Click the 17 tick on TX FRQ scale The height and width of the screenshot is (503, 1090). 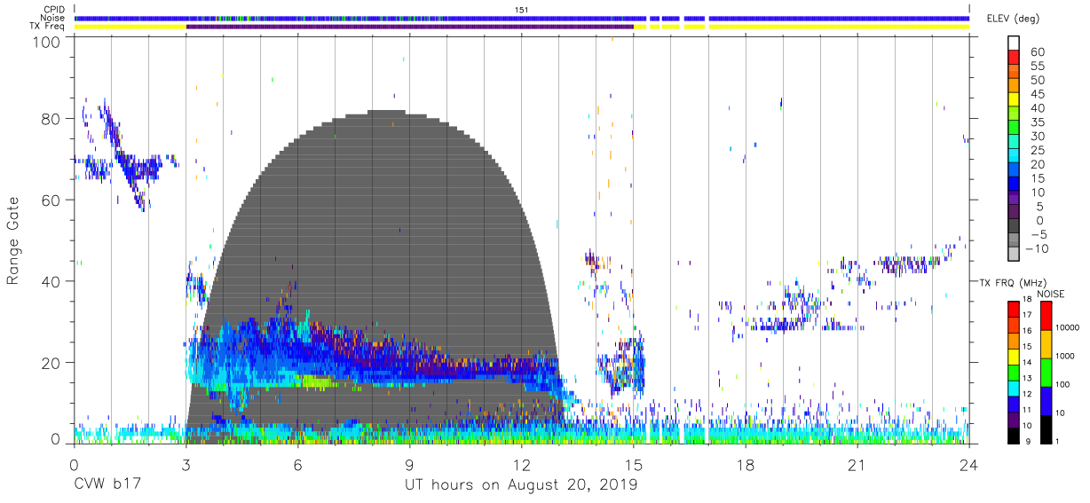click(x=1028, y=315)
